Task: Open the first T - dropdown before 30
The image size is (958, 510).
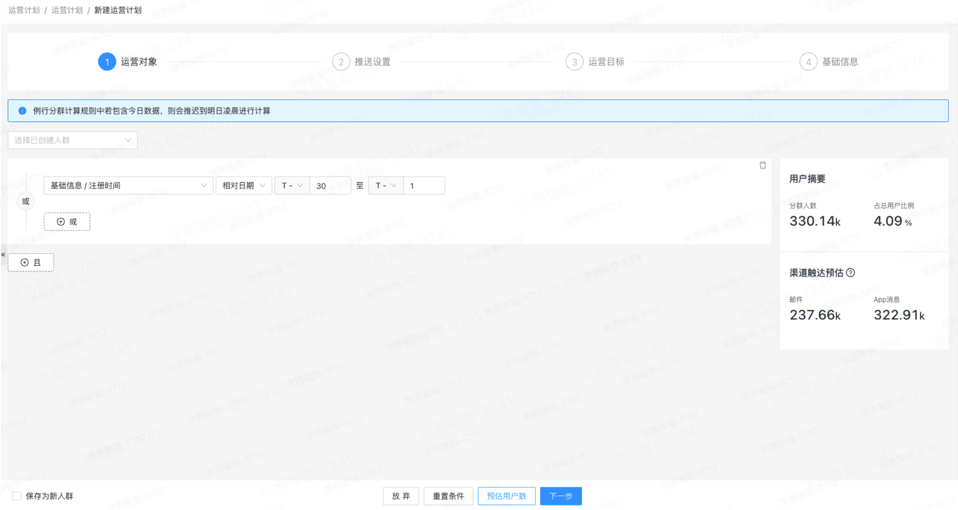Action: pos(292,185)
